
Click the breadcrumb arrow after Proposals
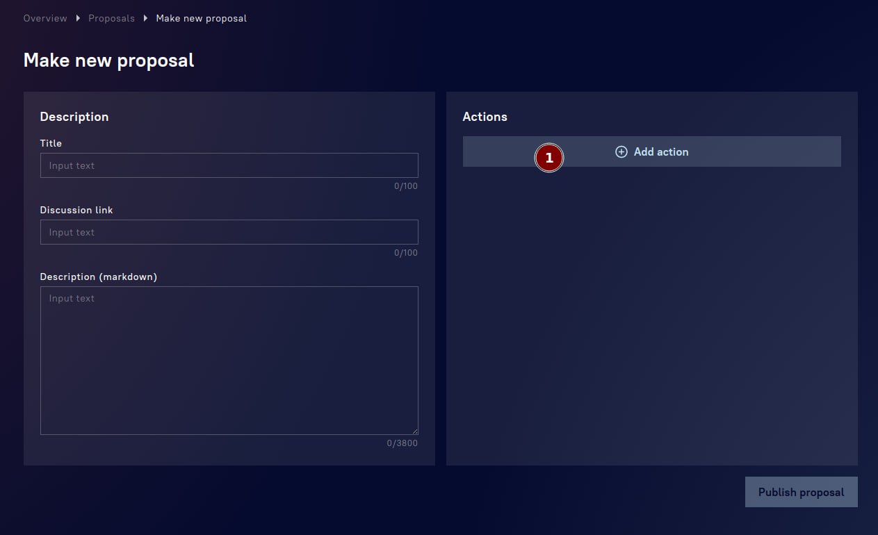tap(145, 18)
